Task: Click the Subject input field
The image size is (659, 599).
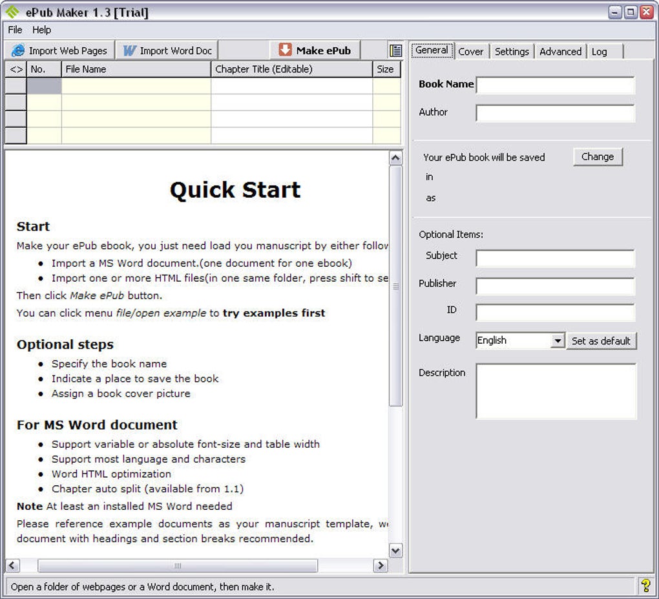Action: click(x=555, y=258)
